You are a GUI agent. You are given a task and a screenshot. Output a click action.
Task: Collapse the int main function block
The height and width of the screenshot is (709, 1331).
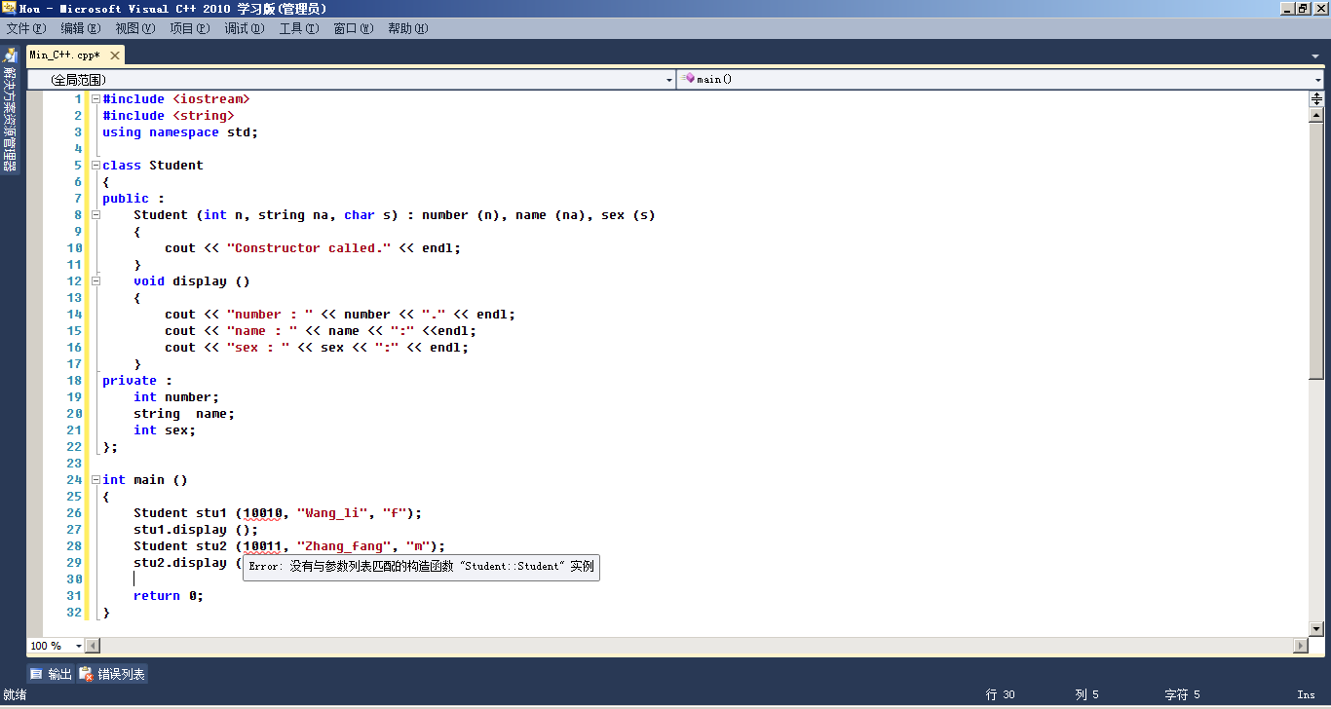coord(95,480)
